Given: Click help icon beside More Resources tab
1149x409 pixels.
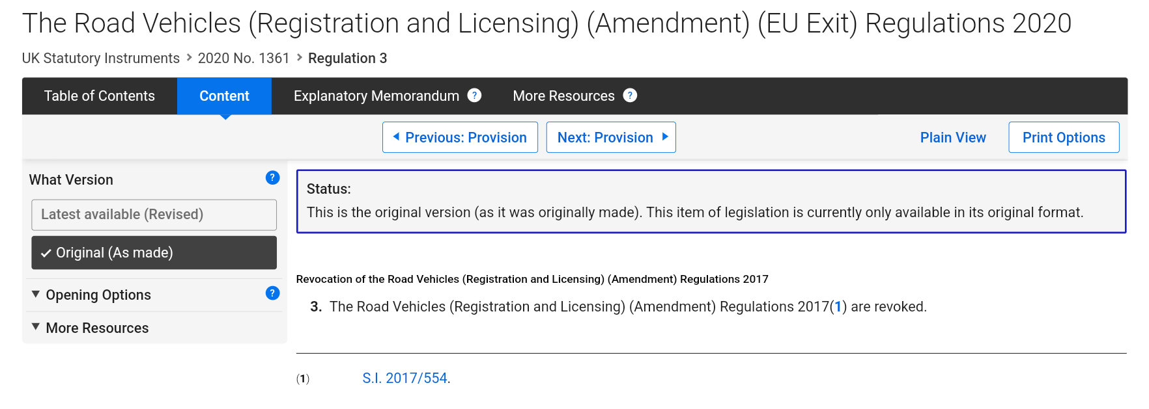Looking at the screenshot, I should 630,96.
